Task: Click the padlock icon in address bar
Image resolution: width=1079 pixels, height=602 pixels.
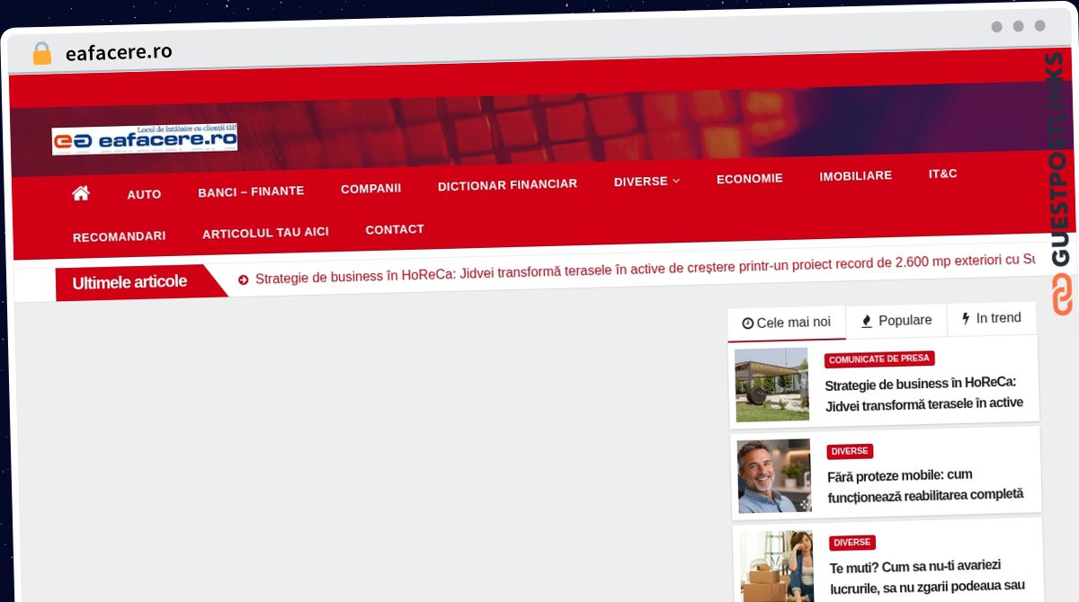Action: point(41,54)
